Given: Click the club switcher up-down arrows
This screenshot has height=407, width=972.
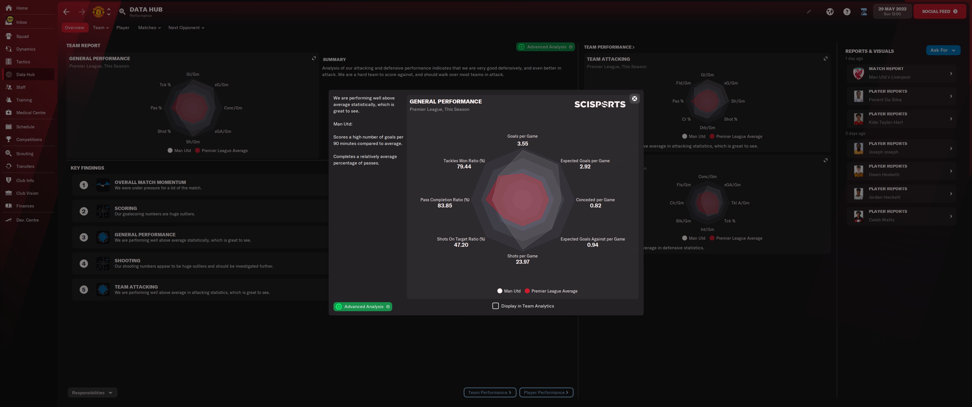Looking at the screenshot, I should [x=109, y=12].
